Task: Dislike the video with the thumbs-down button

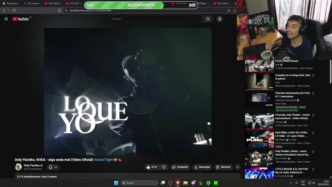Action: pyautogui.click(x=164, y=167)
